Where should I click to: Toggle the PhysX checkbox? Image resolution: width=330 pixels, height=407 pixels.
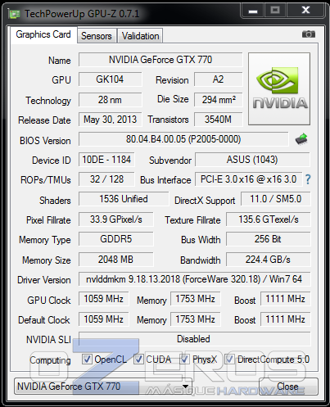coord(185,360)
